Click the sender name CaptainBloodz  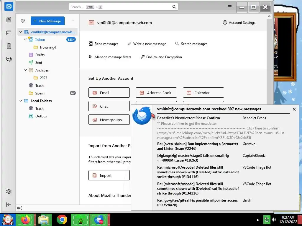coord(254,156)
